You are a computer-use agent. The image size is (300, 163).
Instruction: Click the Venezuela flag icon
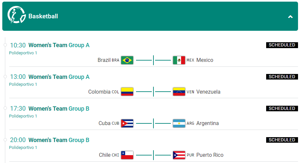coord(179,92)
